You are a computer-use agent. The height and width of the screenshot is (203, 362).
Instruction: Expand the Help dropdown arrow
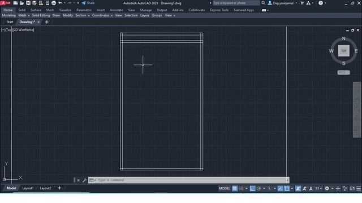[325, 3]
